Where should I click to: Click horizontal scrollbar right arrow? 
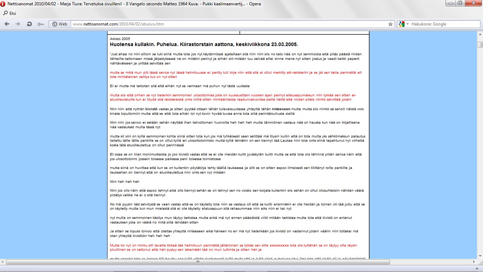pos(474,262)
